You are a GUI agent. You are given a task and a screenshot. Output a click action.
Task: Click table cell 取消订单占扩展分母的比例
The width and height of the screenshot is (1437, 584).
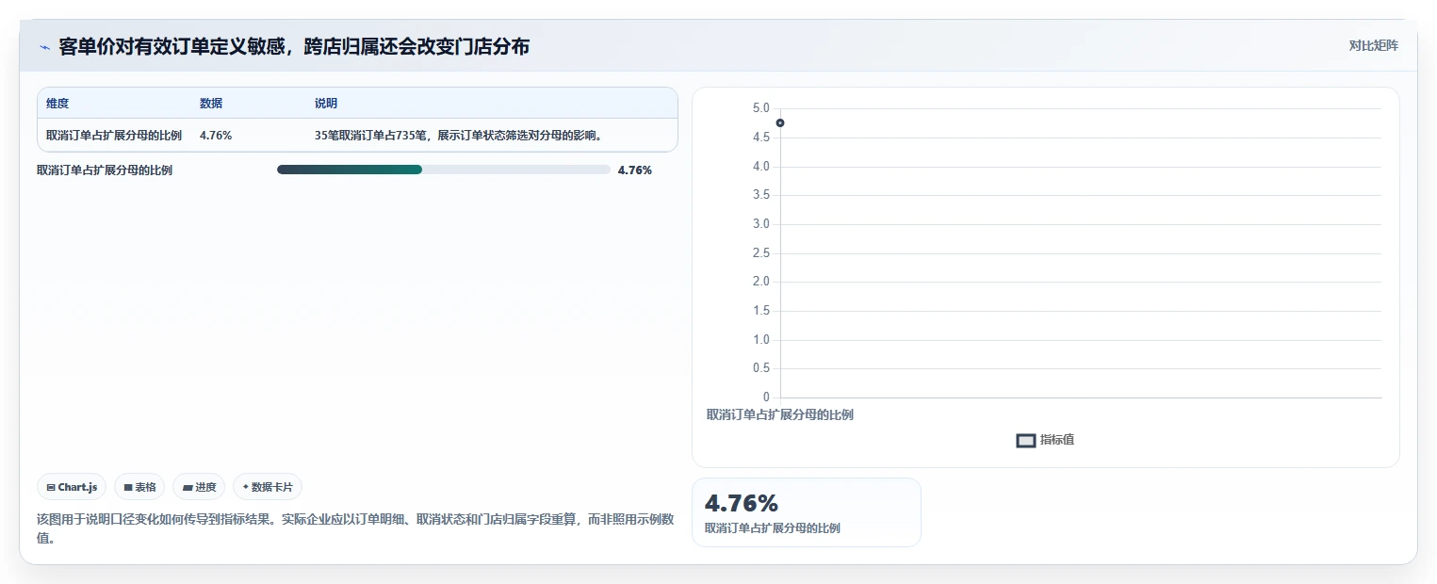tap(114, 136)
